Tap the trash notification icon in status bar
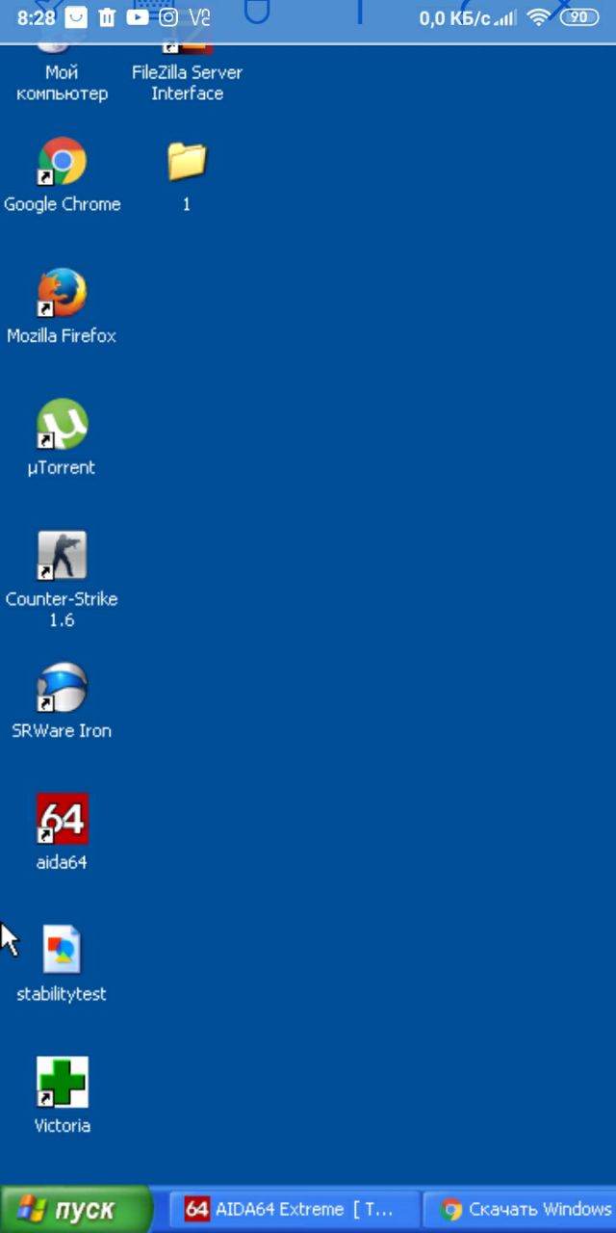This screenshot has height=1233, width=616. pos(107,16)
